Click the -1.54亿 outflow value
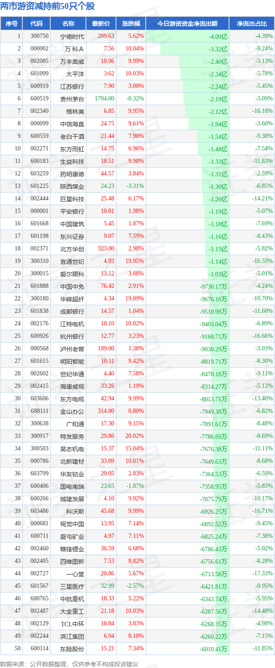 218,137
